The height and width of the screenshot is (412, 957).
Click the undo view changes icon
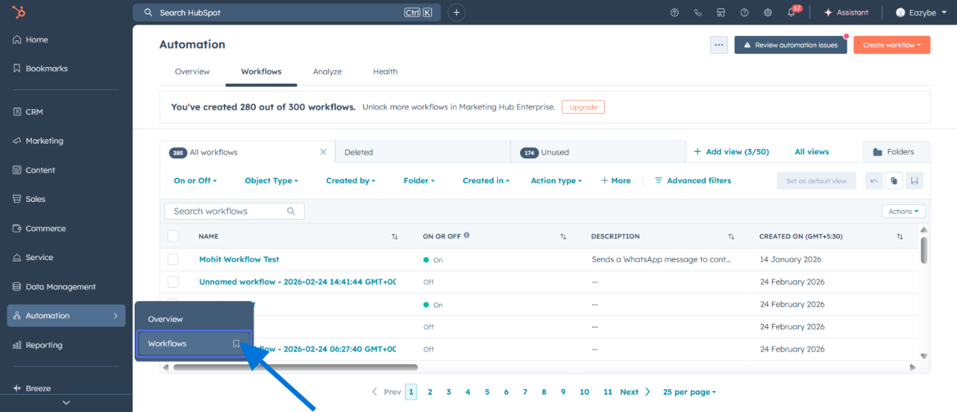point(874,181)
